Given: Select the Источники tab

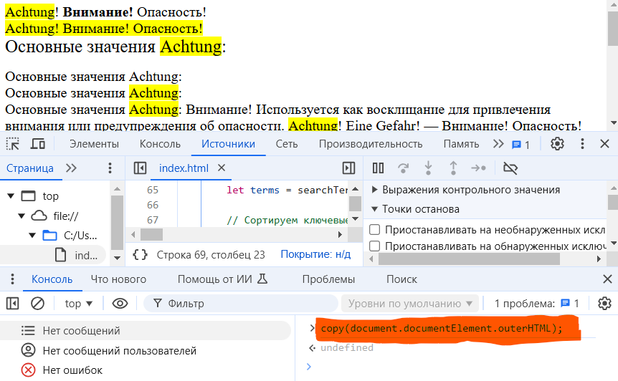Looking at the screenshot, I should coord(228,144).
